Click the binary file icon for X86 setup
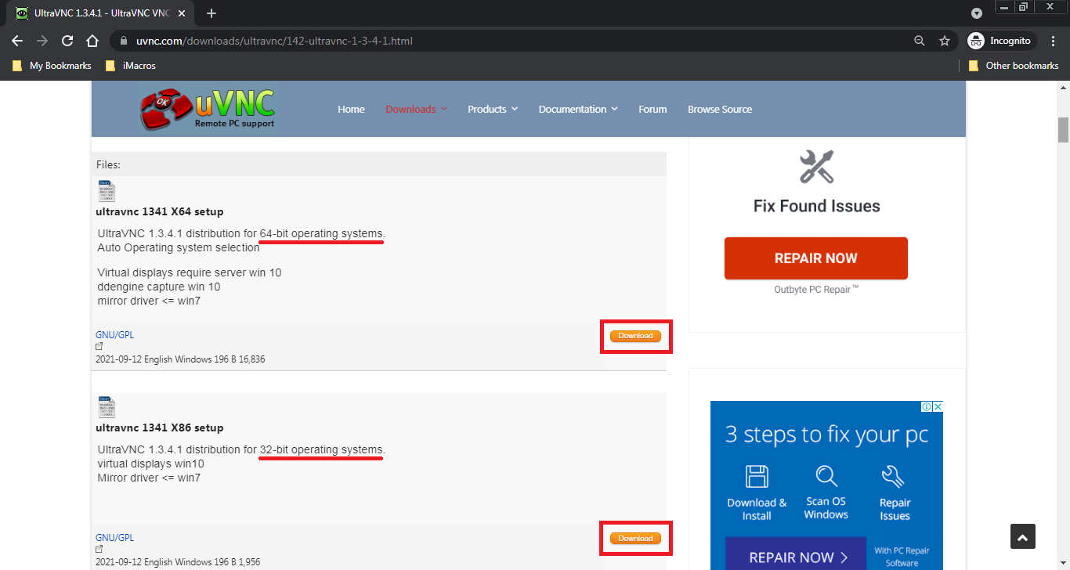 107,407
